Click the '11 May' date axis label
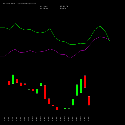Image resolution: width=125 pixels, height=125 pixels. [x=52, y=119]
